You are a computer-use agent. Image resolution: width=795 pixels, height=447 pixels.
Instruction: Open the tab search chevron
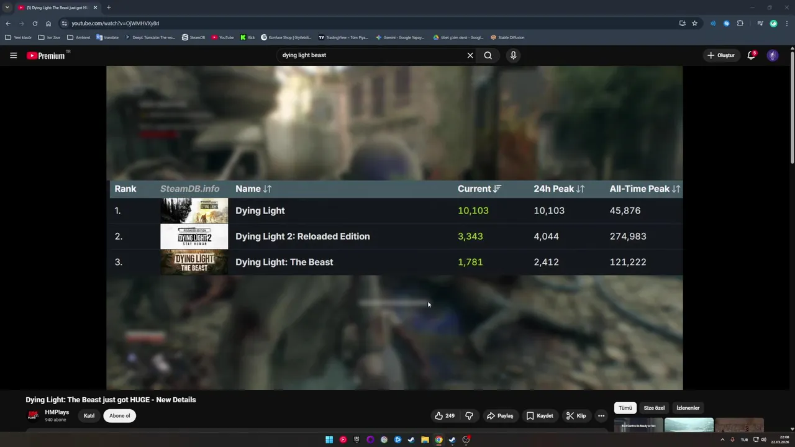tap(7, 7)
